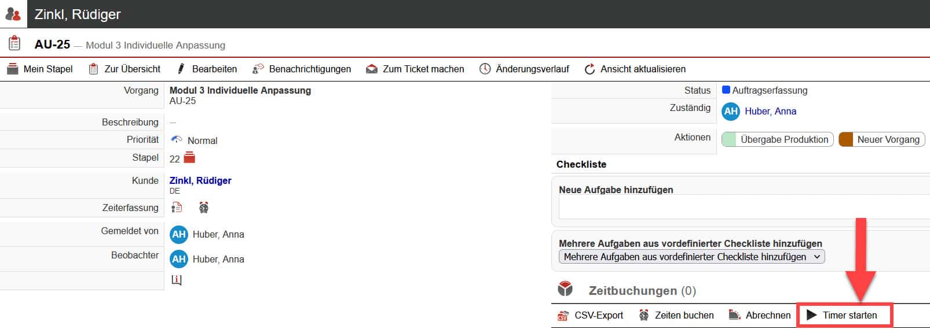
Task: Click the info book icon below Beobachter
Action: click(x=177, y=280)
